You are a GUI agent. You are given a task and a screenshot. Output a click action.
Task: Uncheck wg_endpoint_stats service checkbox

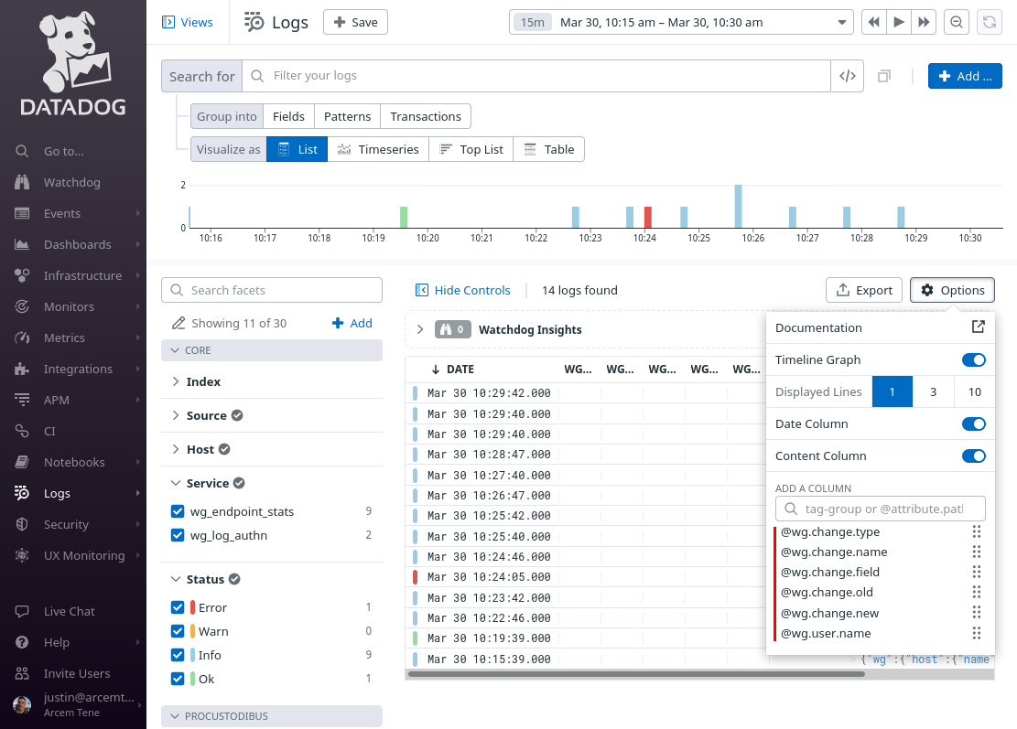178,511
